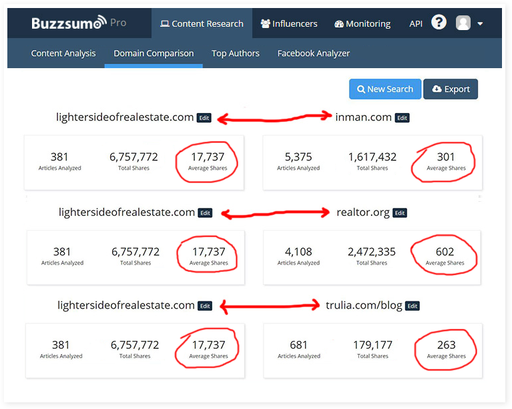Expand the account dropdown arrow
This screenshot has width=512, height=409.
pyautogui.click(x=480, y=23)
